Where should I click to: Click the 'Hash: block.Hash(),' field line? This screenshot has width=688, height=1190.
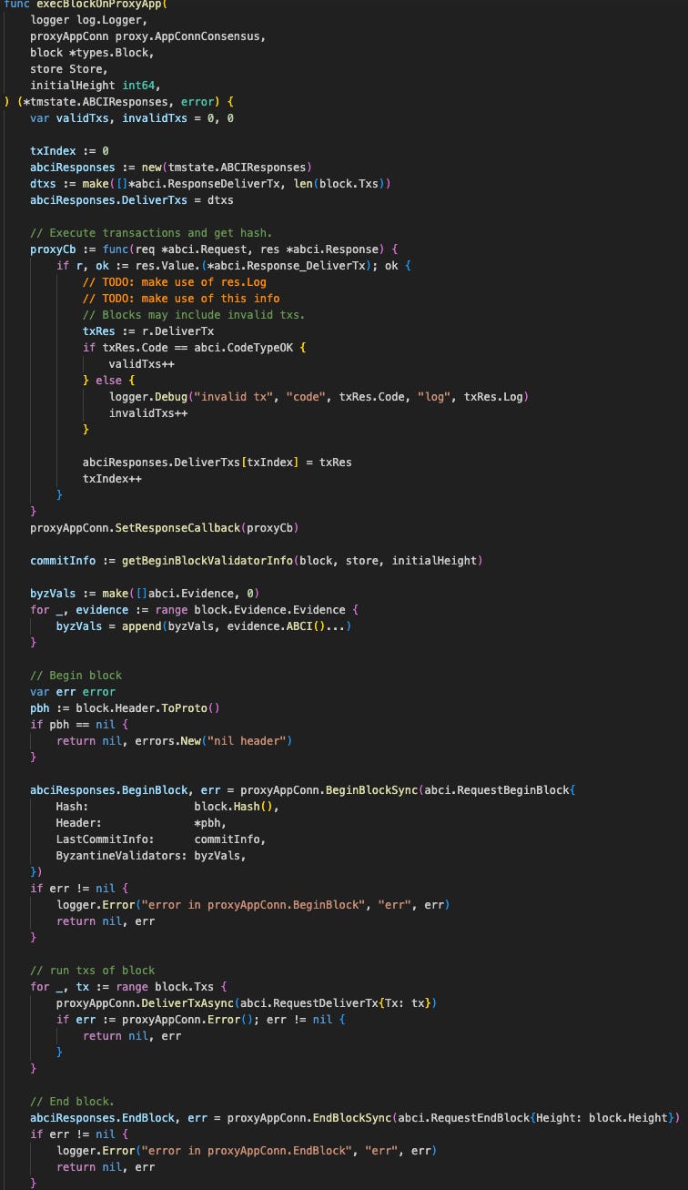pyautogui.click(x=167, y=806)
